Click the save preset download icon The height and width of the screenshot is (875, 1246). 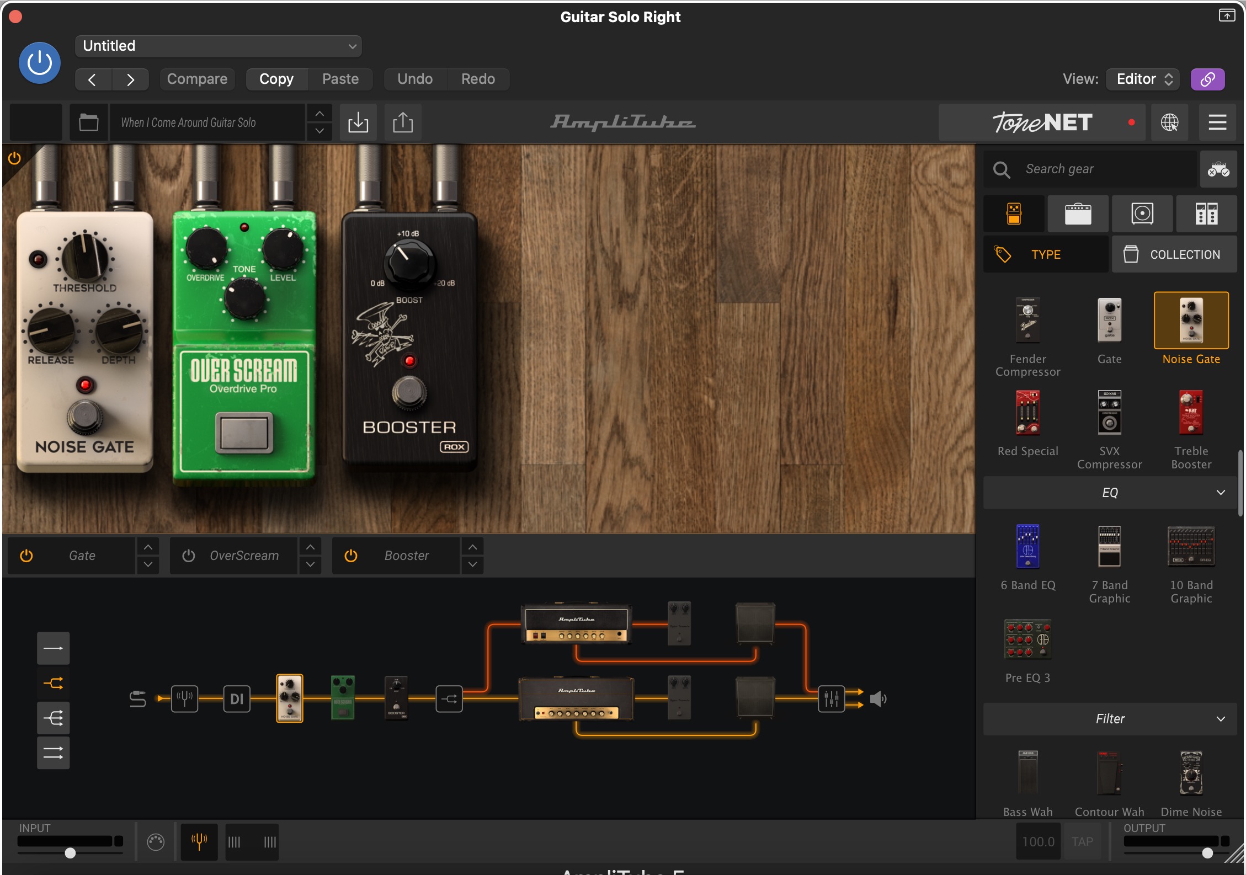pos(358,122)
